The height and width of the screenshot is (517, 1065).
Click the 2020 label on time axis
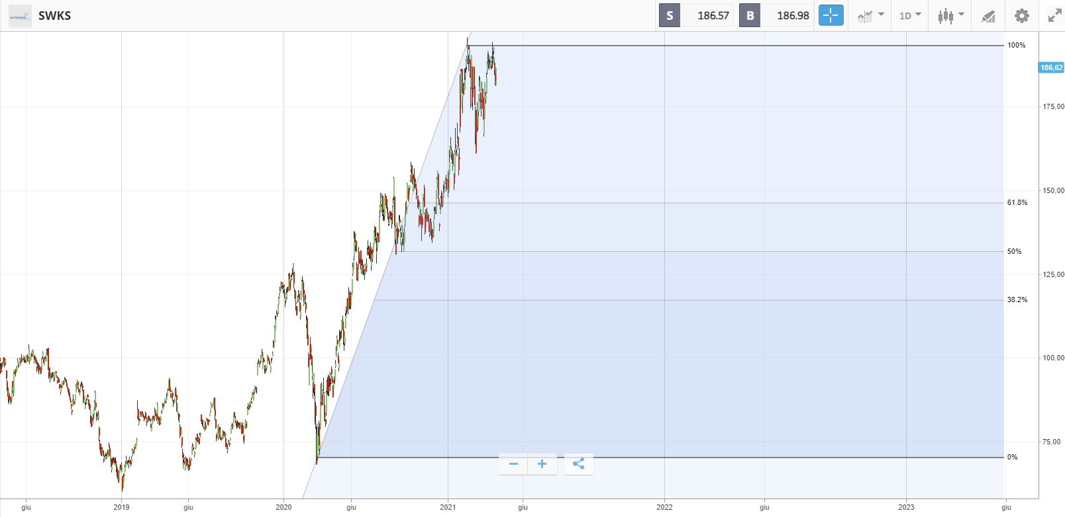pos(283,508)
